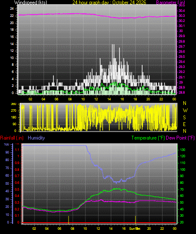Click the "360" wind direction degree label
Viewport: 196px width, 234px height.
[13, 104]
